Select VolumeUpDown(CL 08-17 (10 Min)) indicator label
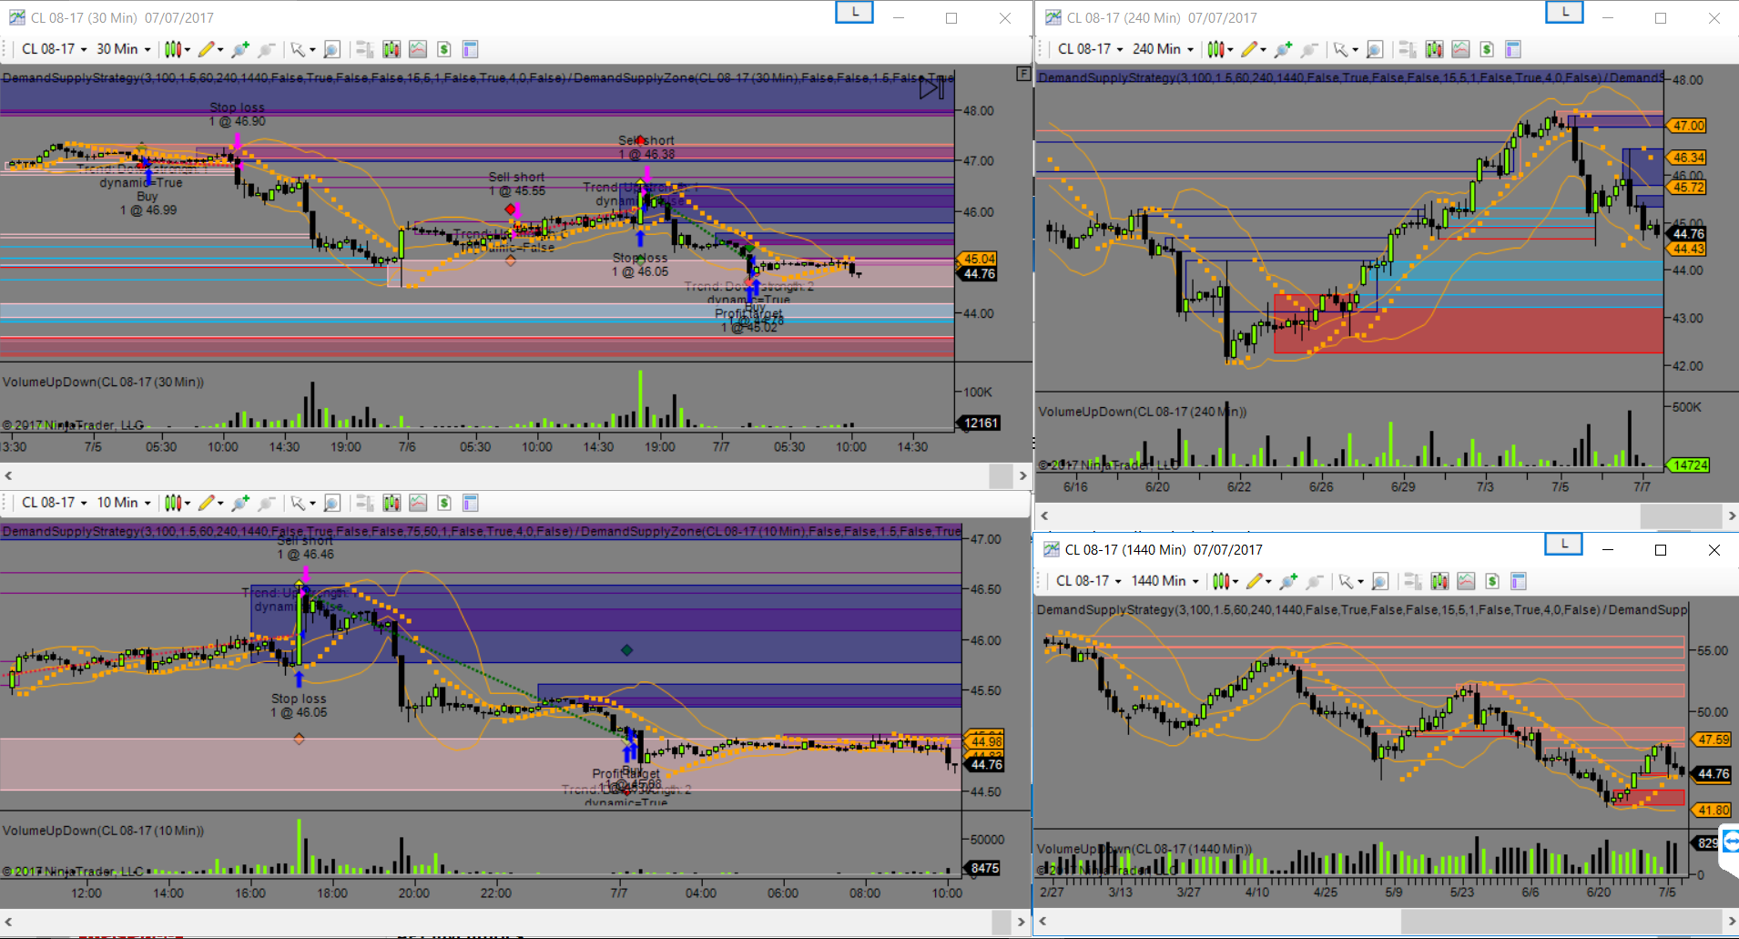Screen dimensions: 1739x939 coord(103,831)
